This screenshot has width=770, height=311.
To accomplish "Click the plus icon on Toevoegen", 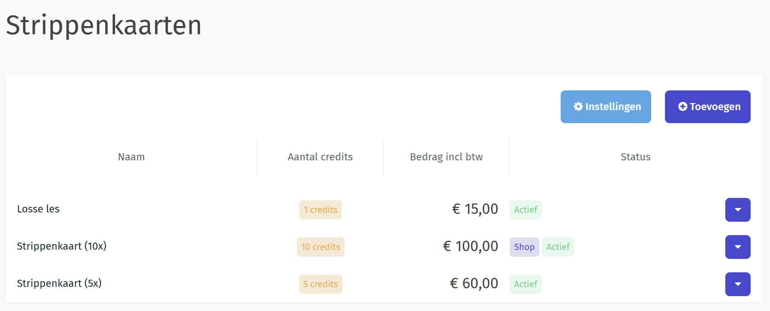I will 682,107.
